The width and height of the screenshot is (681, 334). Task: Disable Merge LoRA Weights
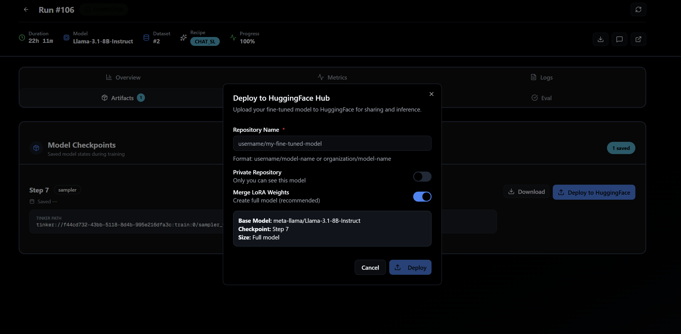[x=422, y=197]
